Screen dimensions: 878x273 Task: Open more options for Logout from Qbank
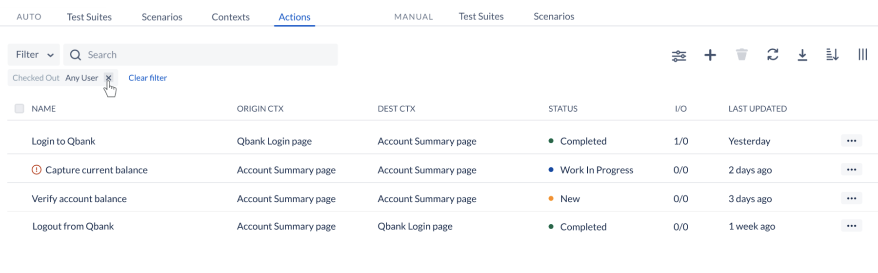[x=851, y=226]
